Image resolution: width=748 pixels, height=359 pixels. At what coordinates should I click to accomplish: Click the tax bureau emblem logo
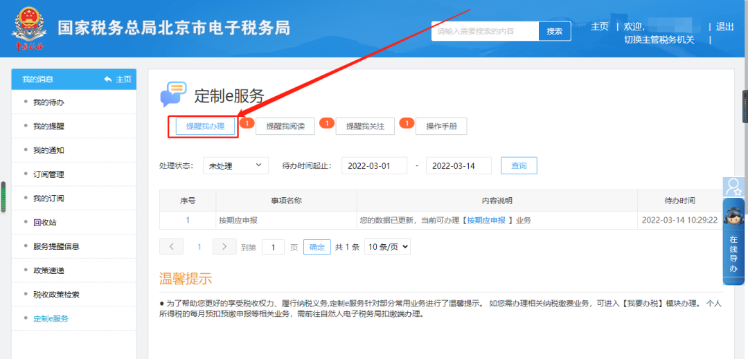point(29,28)
